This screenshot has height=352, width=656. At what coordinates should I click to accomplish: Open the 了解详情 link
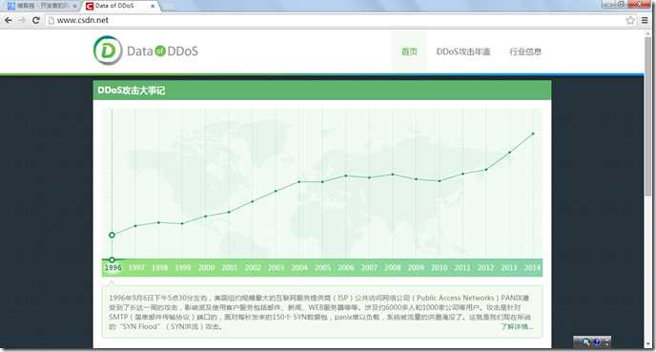[517, 326]
